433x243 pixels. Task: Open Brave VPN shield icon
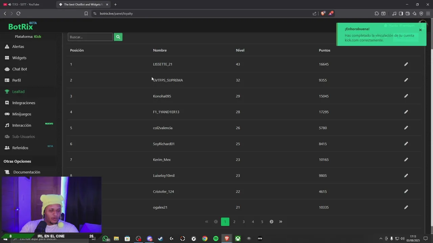pos(421,13)
